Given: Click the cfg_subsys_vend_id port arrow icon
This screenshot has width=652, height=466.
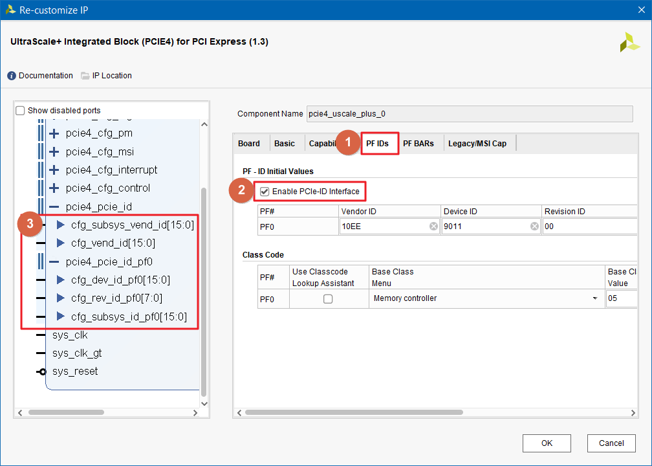Looking at the screenshot, I should point(61,225).
